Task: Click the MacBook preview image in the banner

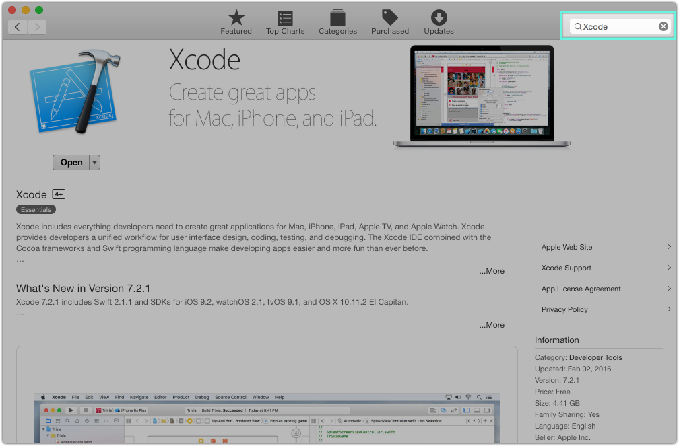Action: (x=482, y=96)
